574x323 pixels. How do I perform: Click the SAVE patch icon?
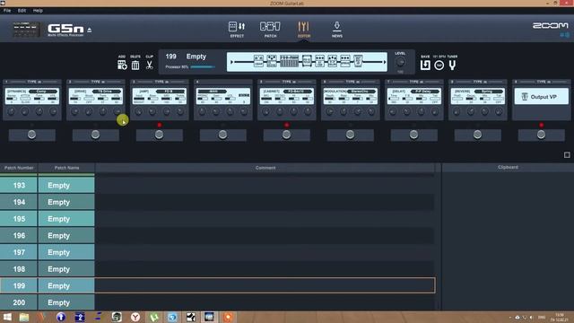425,65
